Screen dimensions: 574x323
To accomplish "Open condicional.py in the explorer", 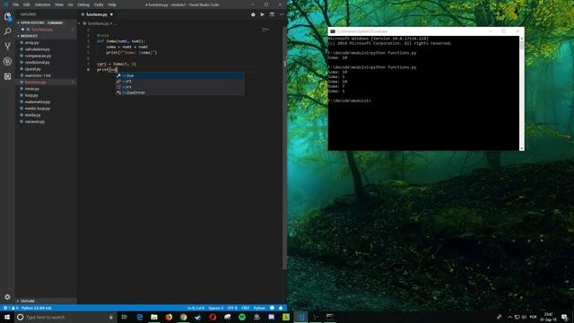I will [x=37, y=62].
